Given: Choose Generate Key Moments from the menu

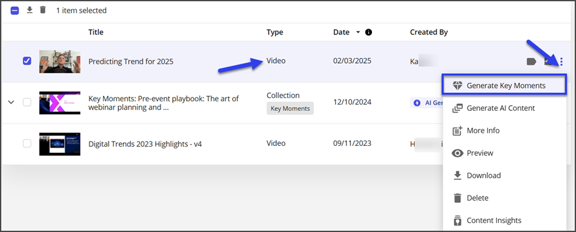Looking at the screenshot, I should pos(504,85).
